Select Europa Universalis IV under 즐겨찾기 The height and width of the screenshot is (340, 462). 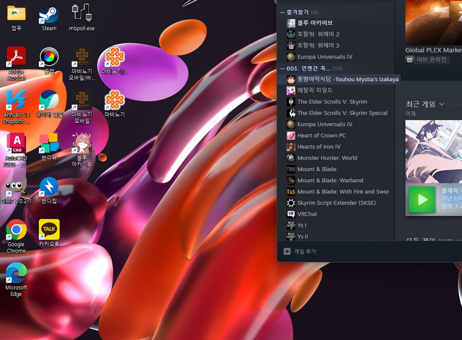tap(336, 56)
